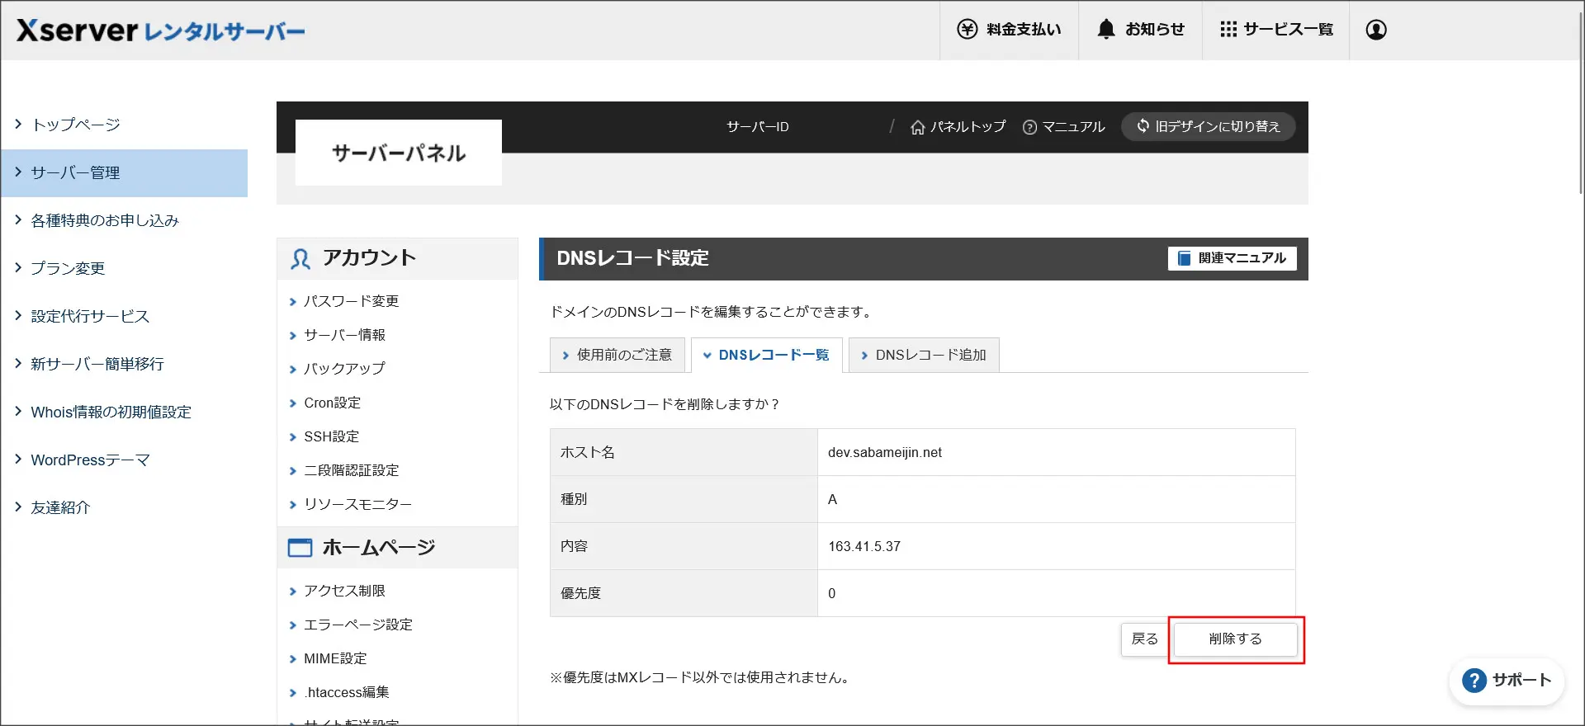The image size is (1585, 726).
Task: Expand the プラン変更 sidebar item
Action: tap(67, 268)
